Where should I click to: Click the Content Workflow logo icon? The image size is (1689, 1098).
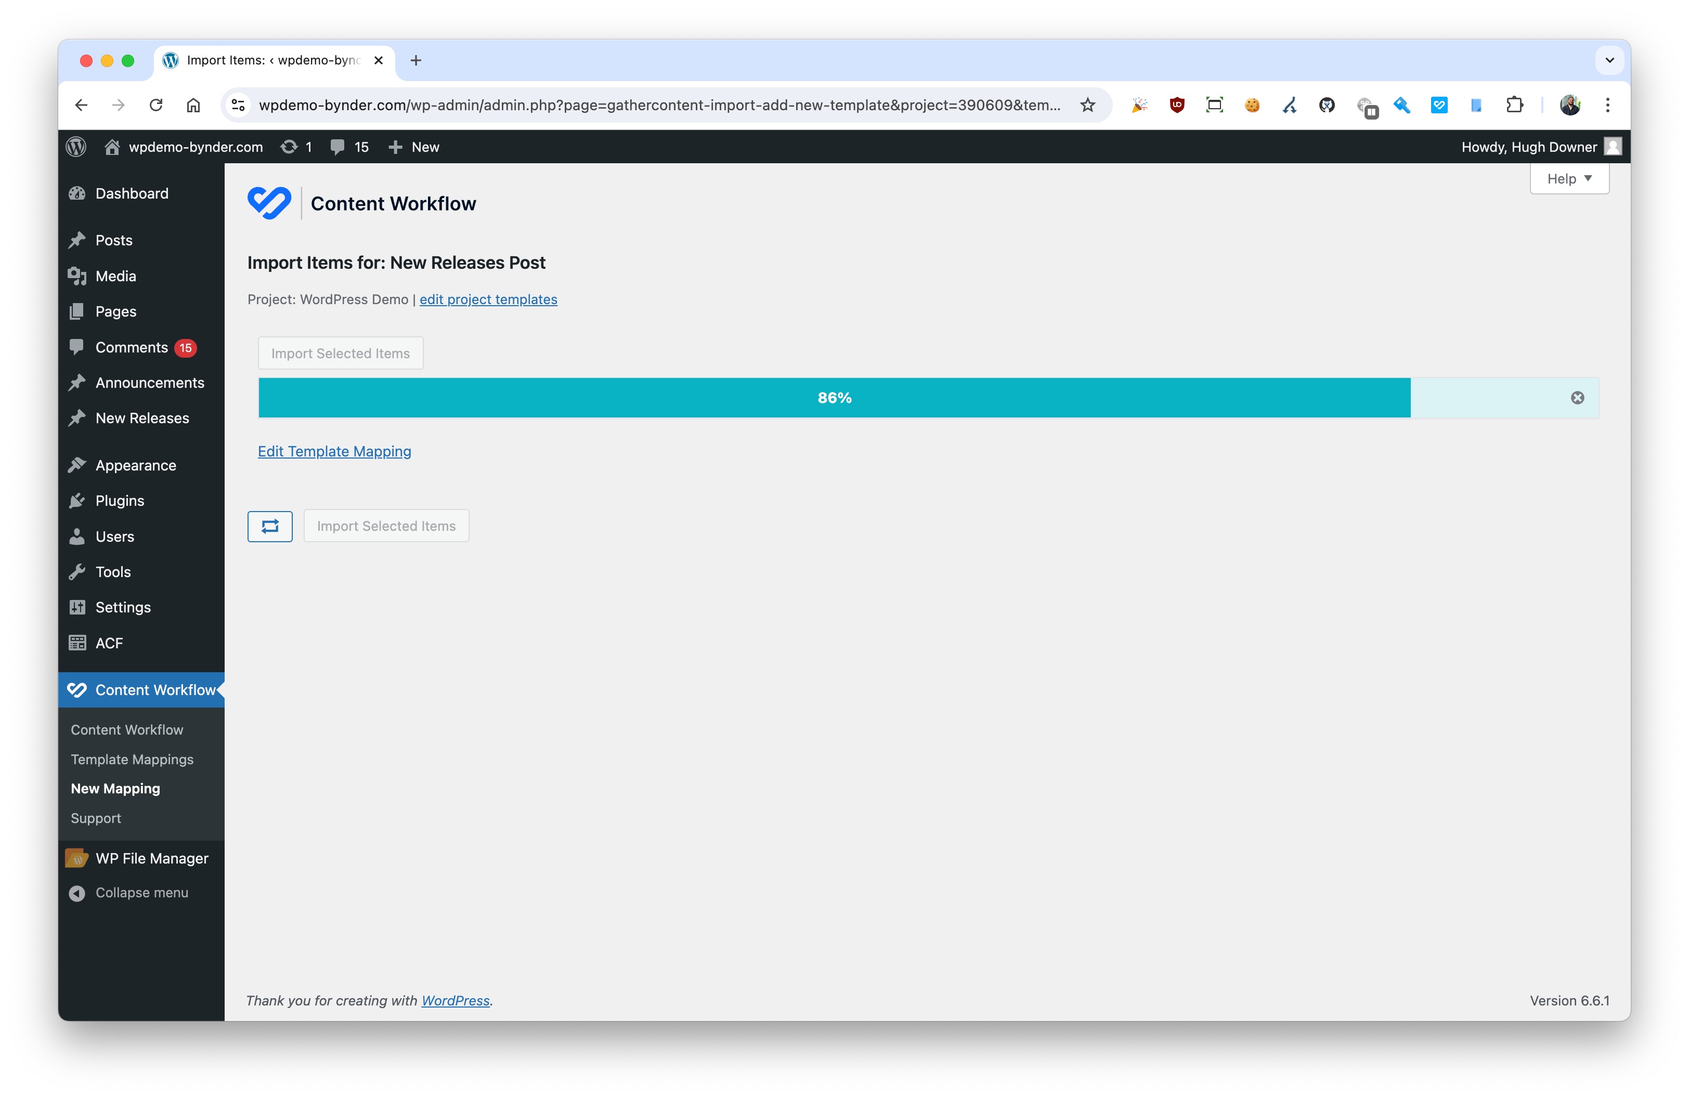point(269,204)
